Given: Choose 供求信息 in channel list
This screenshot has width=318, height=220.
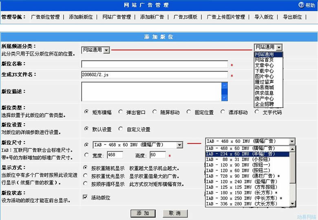Looking at the screenshot, I should point(268,93).
